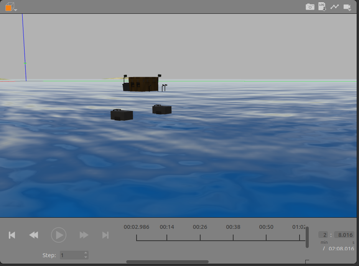
Task: Click the orange cube icon top-left
Action: coord(10,7)
